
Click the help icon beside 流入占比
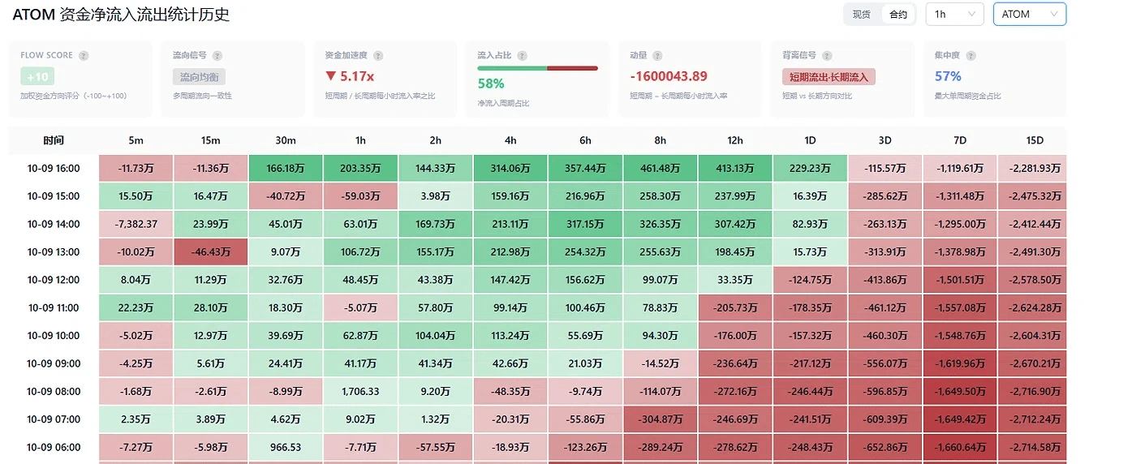pyautogui.click(x=522, y=56)
